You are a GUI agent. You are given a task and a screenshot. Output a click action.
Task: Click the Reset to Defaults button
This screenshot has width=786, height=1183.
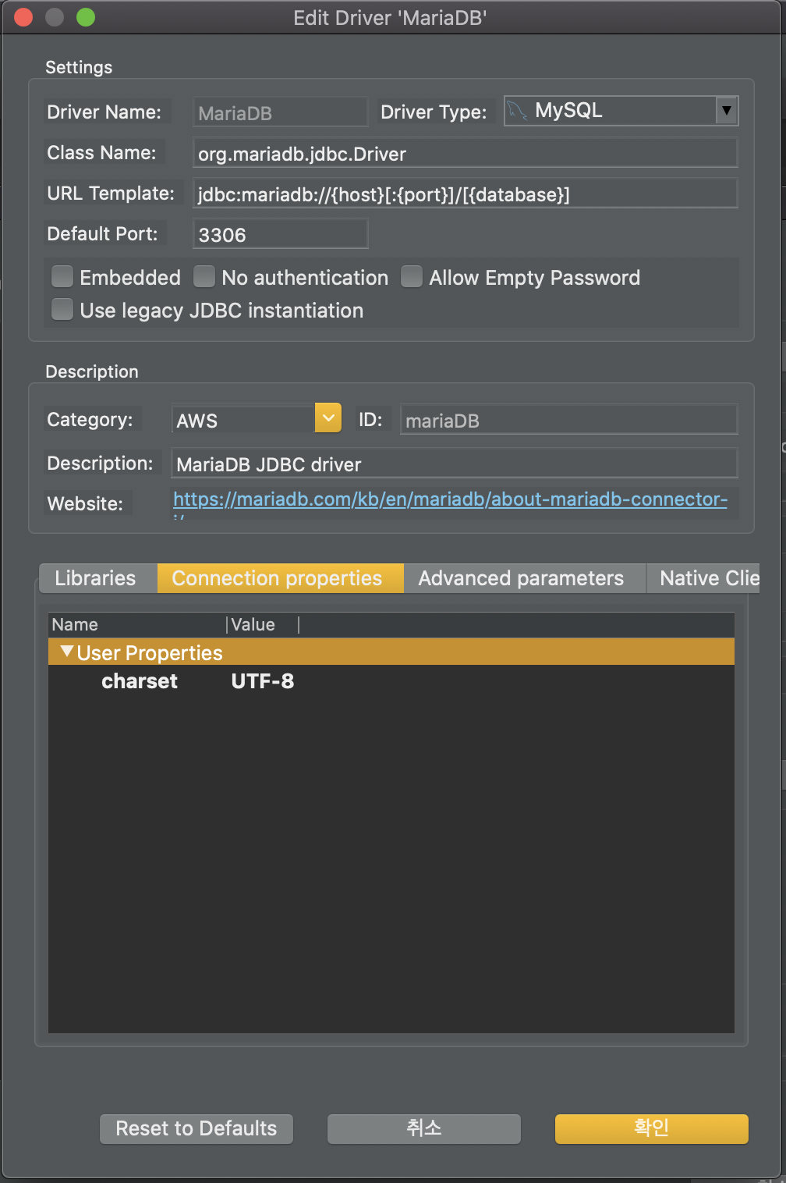196,1128
